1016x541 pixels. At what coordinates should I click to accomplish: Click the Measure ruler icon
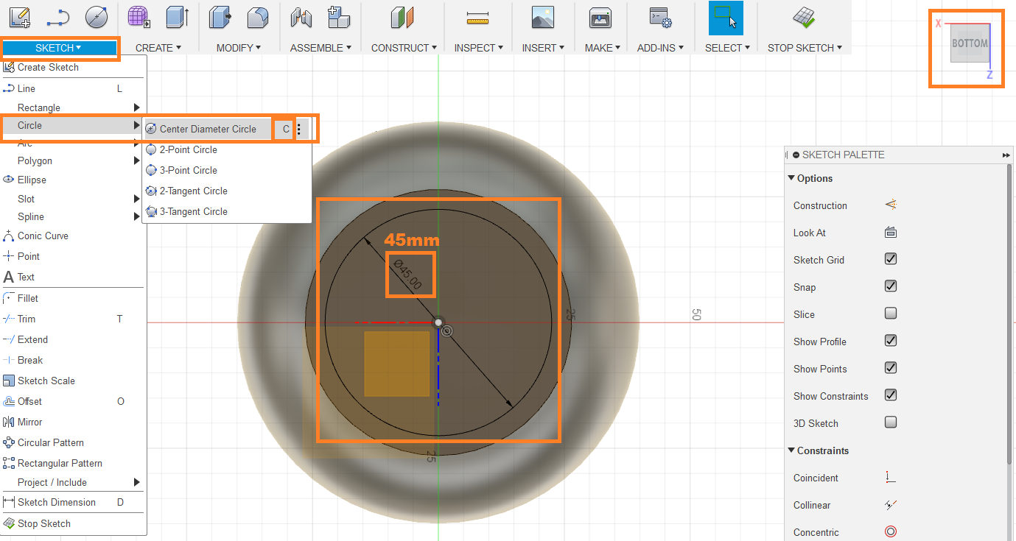point(478,17)
